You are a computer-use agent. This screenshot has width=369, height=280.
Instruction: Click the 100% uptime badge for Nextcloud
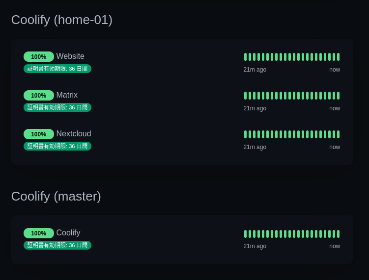point(39,134)
